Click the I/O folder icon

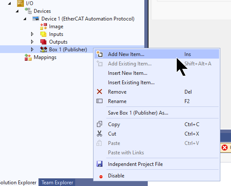coord(20,3)
